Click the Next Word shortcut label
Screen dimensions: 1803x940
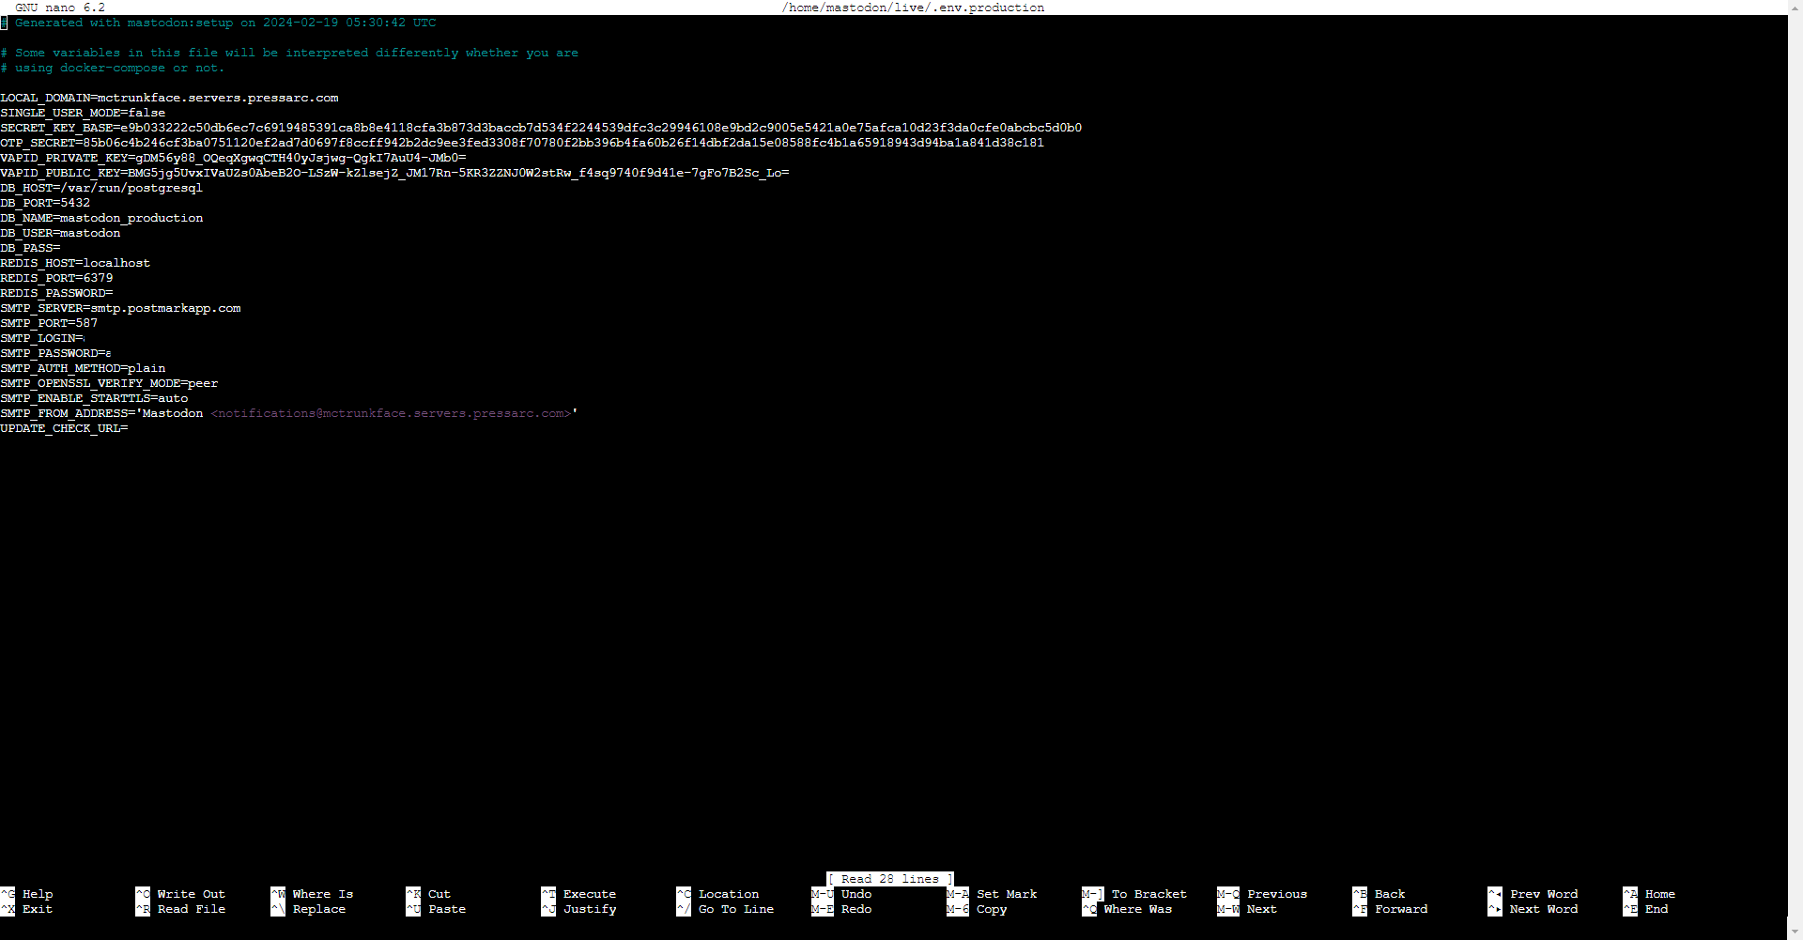(1543, 909)
